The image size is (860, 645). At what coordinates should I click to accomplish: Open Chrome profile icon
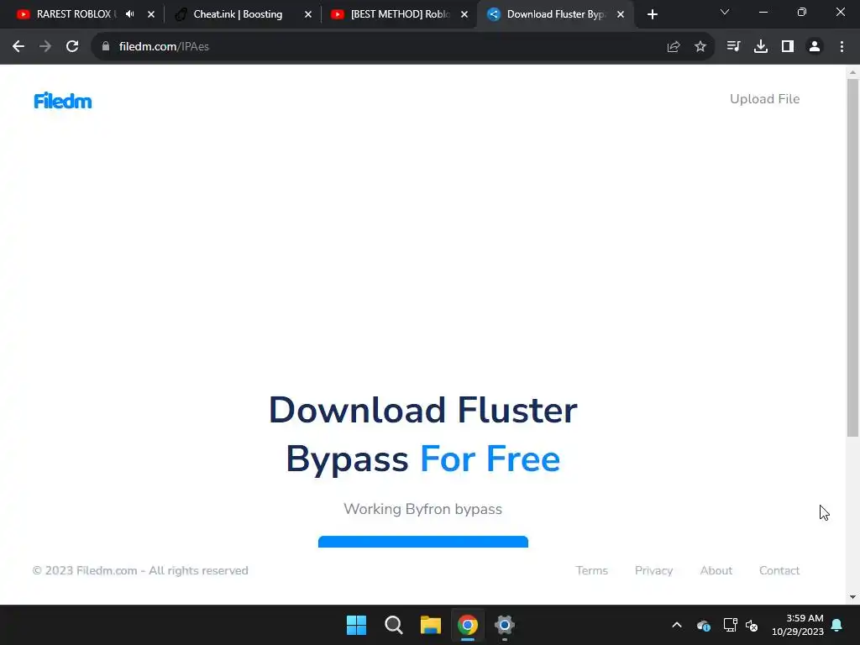(x=815, y=47)
